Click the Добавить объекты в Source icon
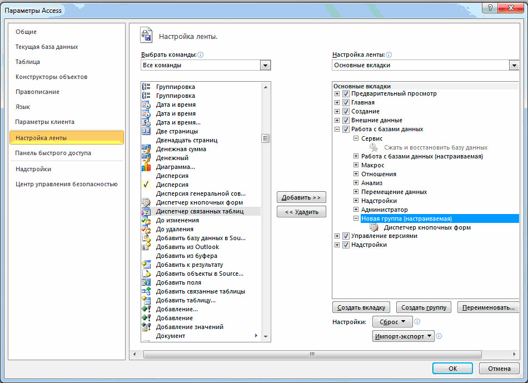Image resolution: width=528 pixels, height=383 pixels. pos(146,273)
